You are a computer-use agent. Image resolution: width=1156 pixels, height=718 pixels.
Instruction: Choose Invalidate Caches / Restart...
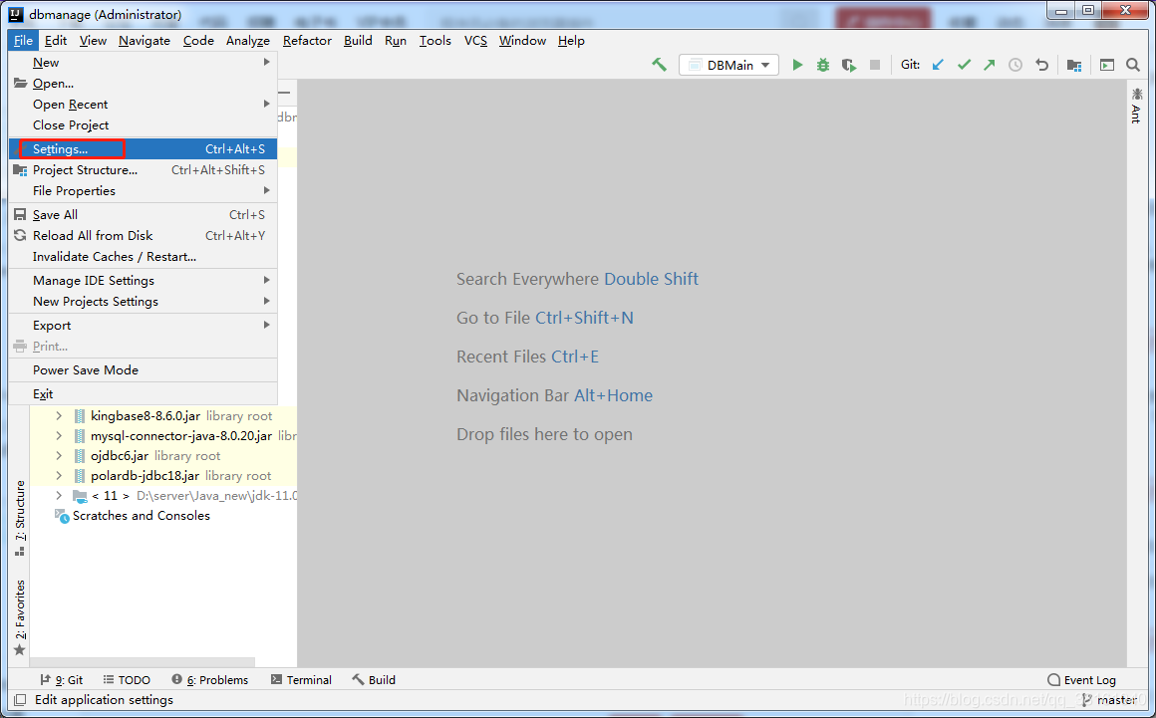coord(144,256)
